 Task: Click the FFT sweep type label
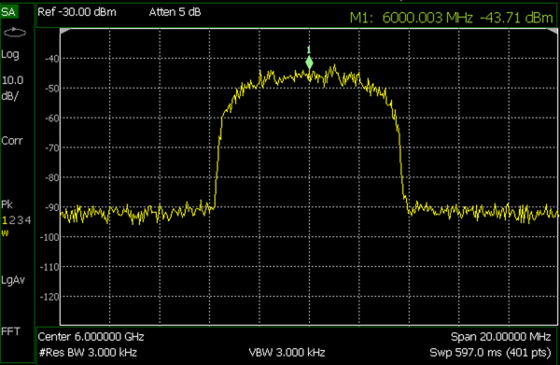(x=10, y=331)
